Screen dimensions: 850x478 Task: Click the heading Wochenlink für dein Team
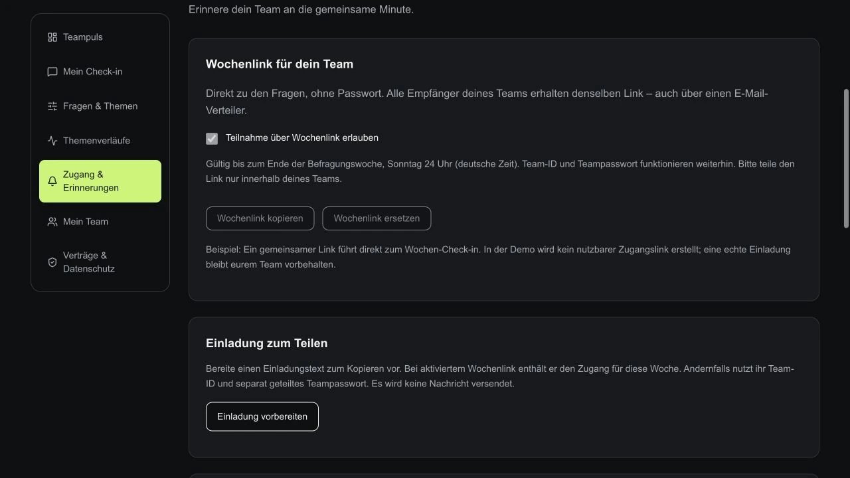coord(280,64)
